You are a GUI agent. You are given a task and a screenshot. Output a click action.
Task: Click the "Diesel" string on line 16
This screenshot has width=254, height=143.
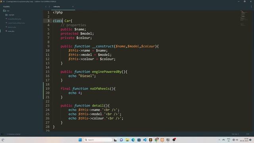pos(86,76)
